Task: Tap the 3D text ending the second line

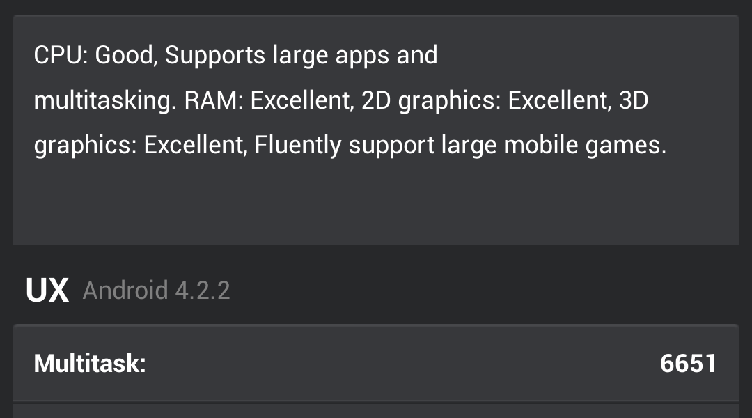Action: pyautogui.click(x=633, y=101)
